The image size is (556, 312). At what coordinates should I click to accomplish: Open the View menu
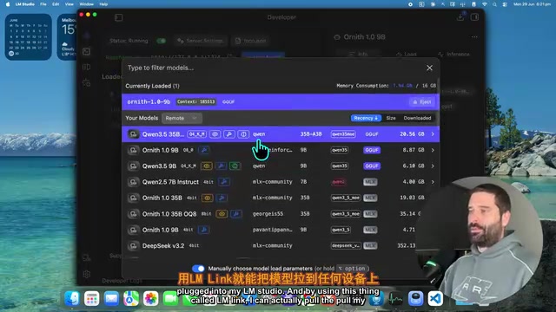click(69, 4)
